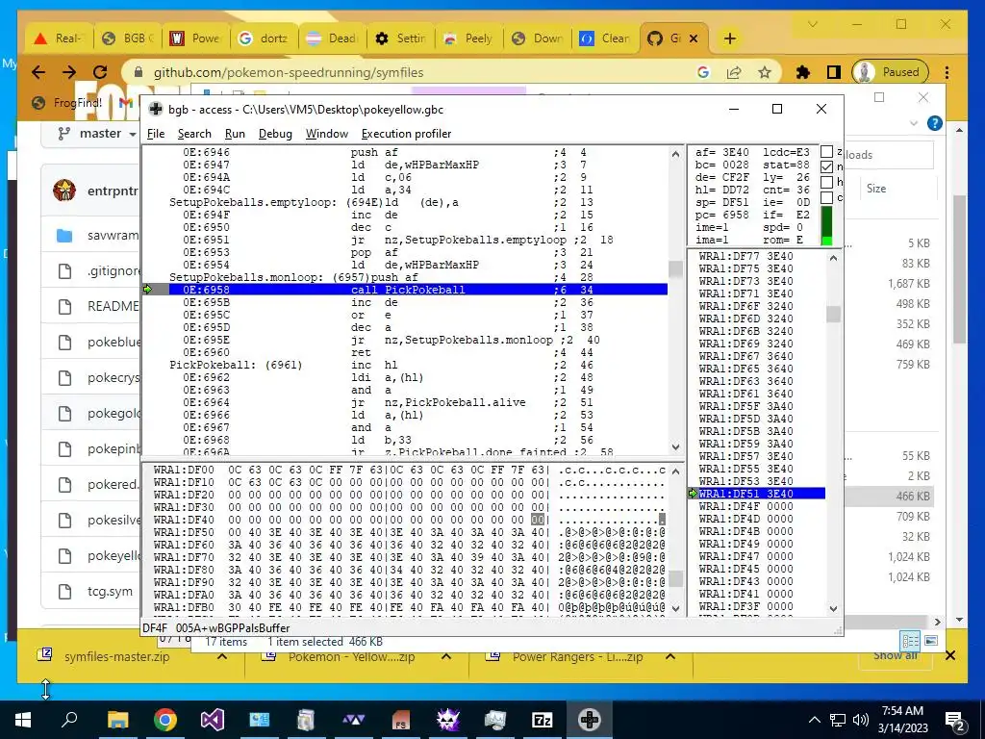Click the WRA1:DF50 memory row

[409, 532]
